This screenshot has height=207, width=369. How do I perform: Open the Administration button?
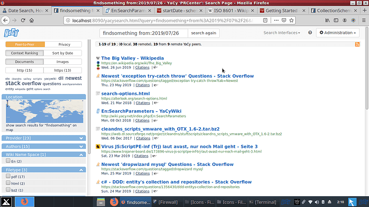337,33
